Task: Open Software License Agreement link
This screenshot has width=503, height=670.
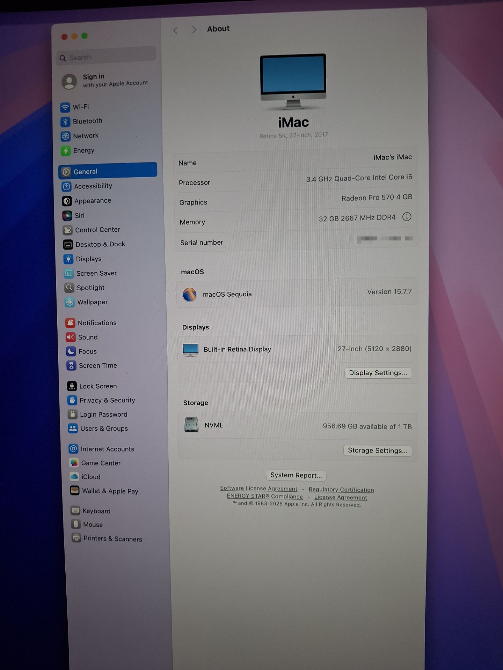Action: tap(258, 489)
